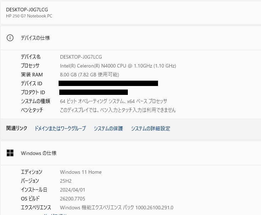261x215 pixels.
Task: Open ドメインまたはワークグループ link
Action: (60, 128)
